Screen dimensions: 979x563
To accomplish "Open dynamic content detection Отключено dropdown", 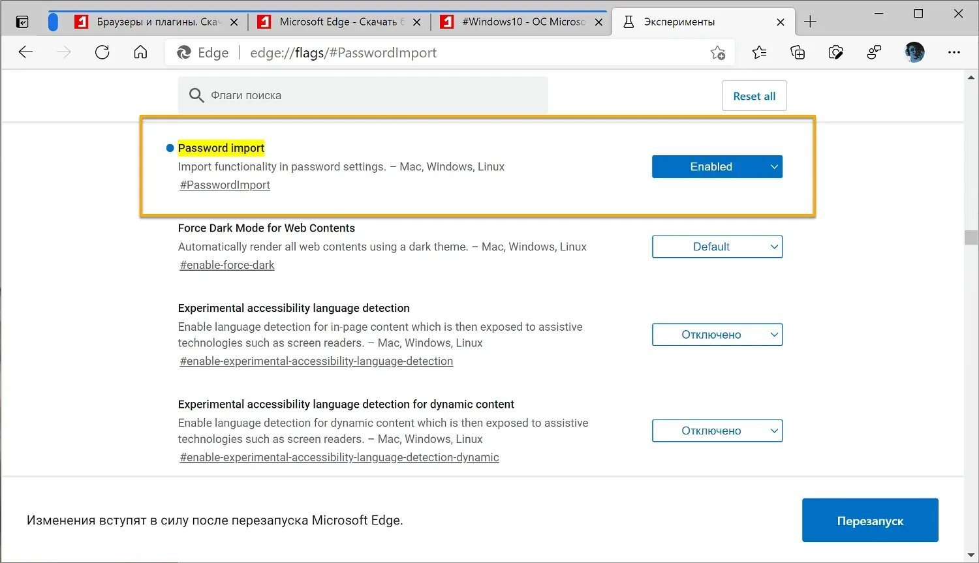I will [x=717, y=431].
